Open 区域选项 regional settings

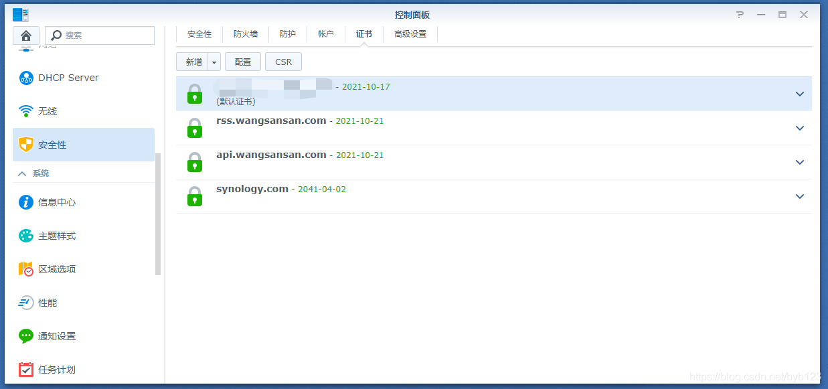pyautogui.click(x=56, y=268)
